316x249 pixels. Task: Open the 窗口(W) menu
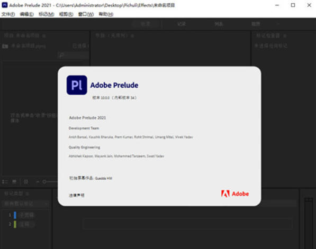(x=86, y=14)
